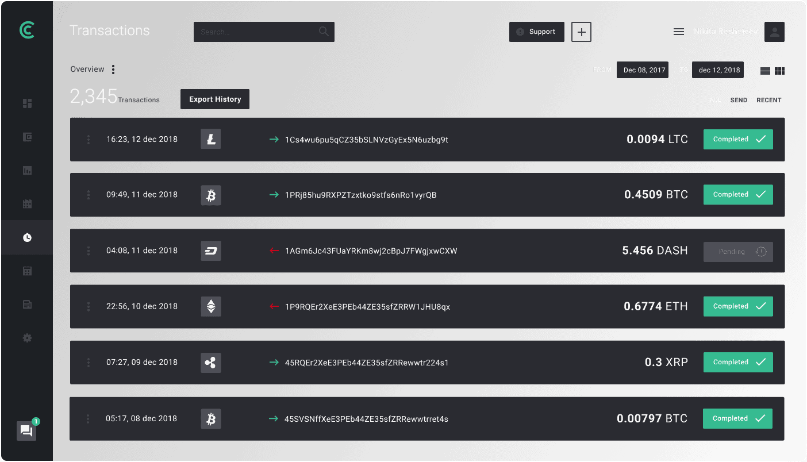
Task: Open the settings gear in sidebar
Action: pos(27,338)
